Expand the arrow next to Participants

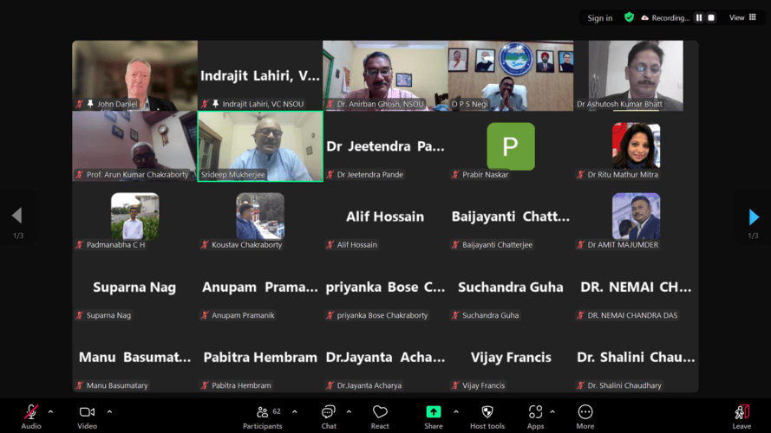295,412
